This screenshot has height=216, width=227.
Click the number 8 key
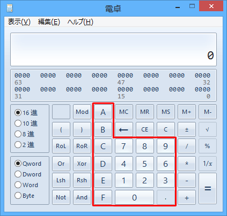pyautogui.click(x=145, y=146)
